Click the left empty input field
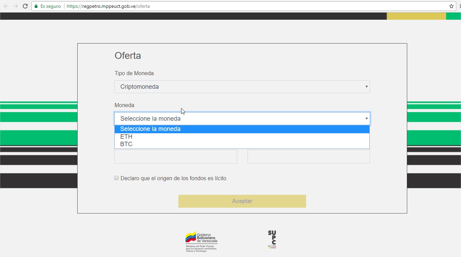Viewport: 461px width, 257px height. pos(176,156)
